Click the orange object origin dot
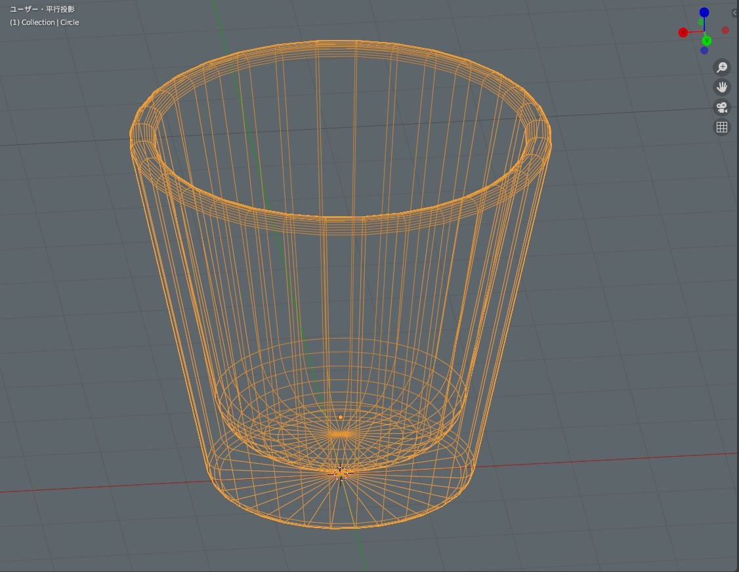This screenshot has width=739, height=572. [x=341, y=417]
